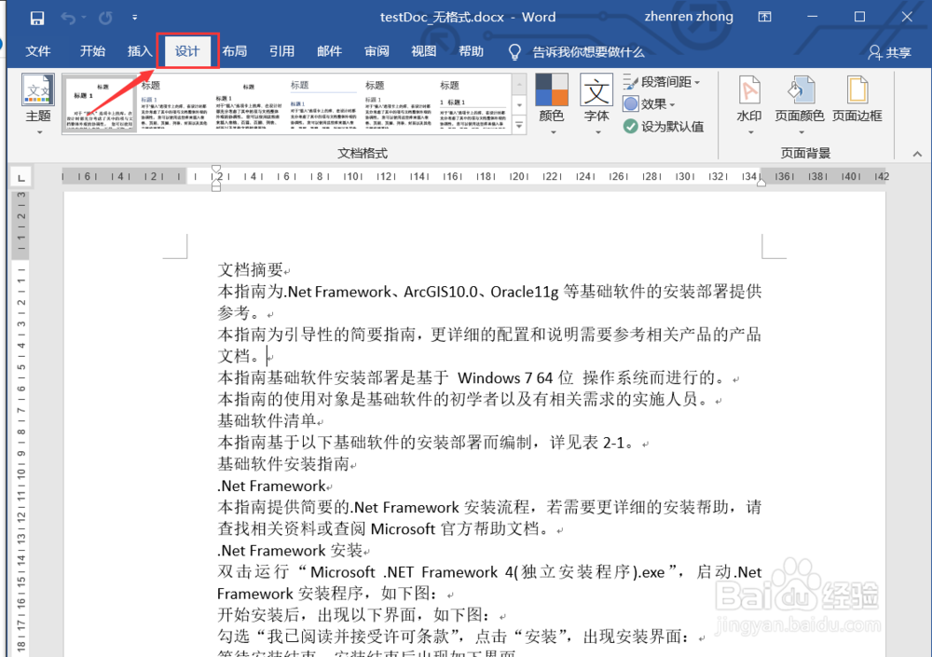
Task: Open the 页面颜色 page color menu
Action: point(800,104)
